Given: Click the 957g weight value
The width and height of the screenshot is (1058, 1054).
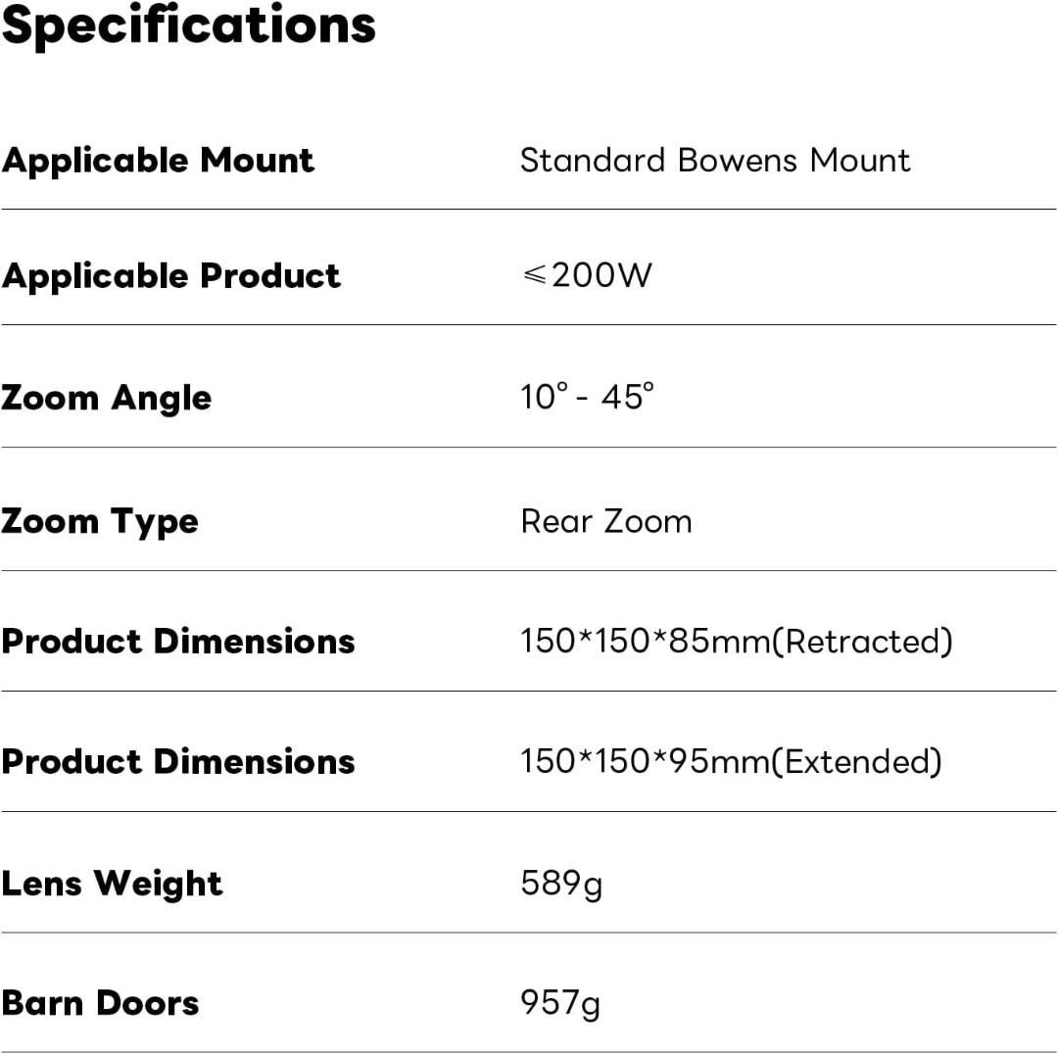Looking at the screenshot, I should (x=560, y=1003).
